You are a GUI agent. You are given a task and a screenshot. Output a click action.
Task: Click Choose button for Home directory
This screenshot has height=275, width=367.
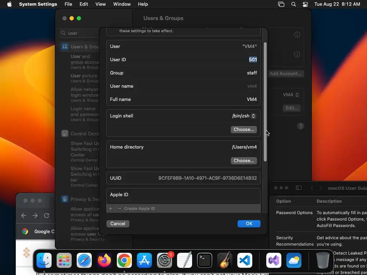pos(244,161)
